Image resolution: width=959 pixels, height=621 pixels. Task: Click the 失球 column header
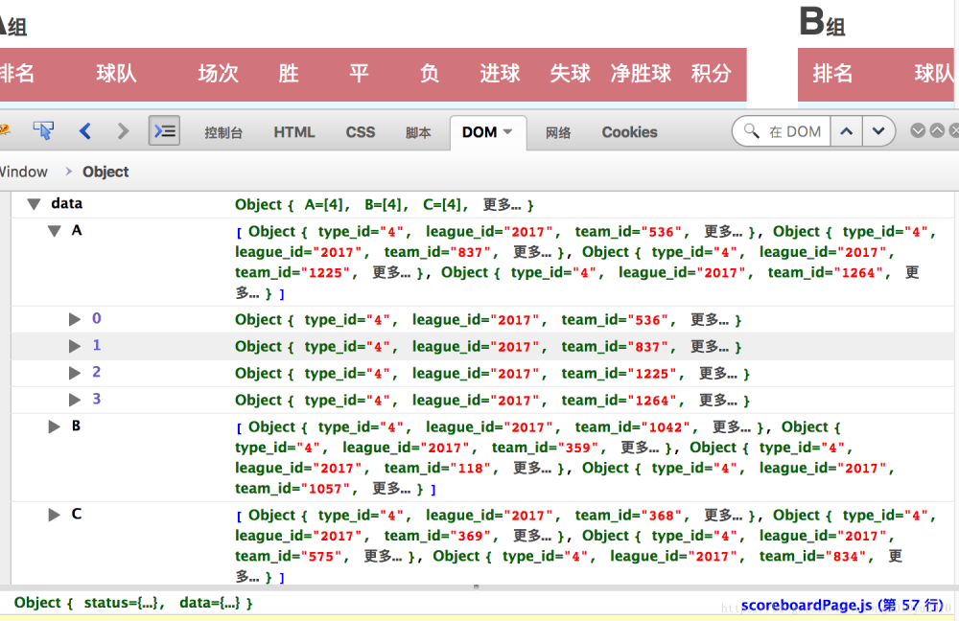point(570,74)
